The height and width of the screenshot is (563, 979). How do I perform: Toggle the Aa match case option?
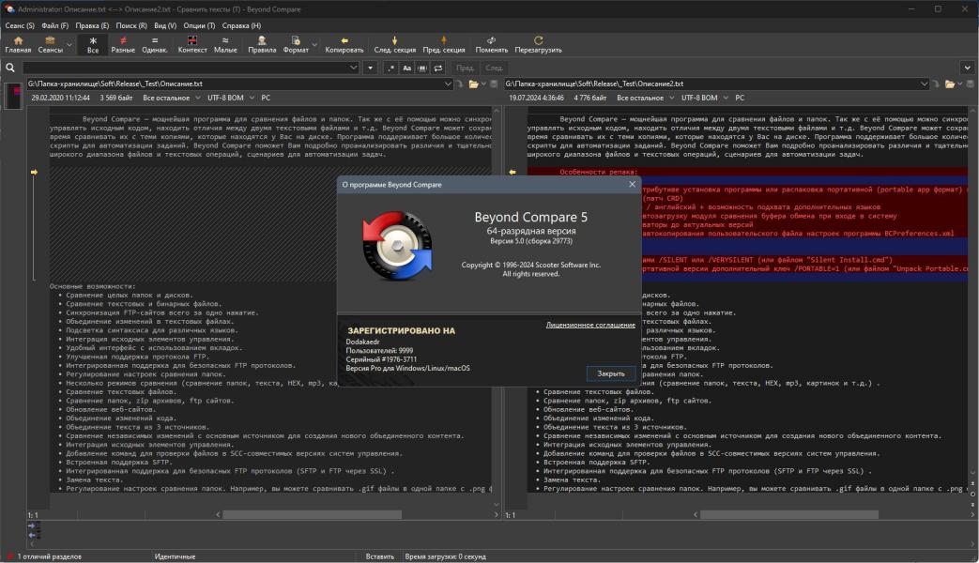pos(406,68)
